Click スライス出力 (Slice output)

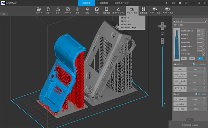[x=167, y=10]
